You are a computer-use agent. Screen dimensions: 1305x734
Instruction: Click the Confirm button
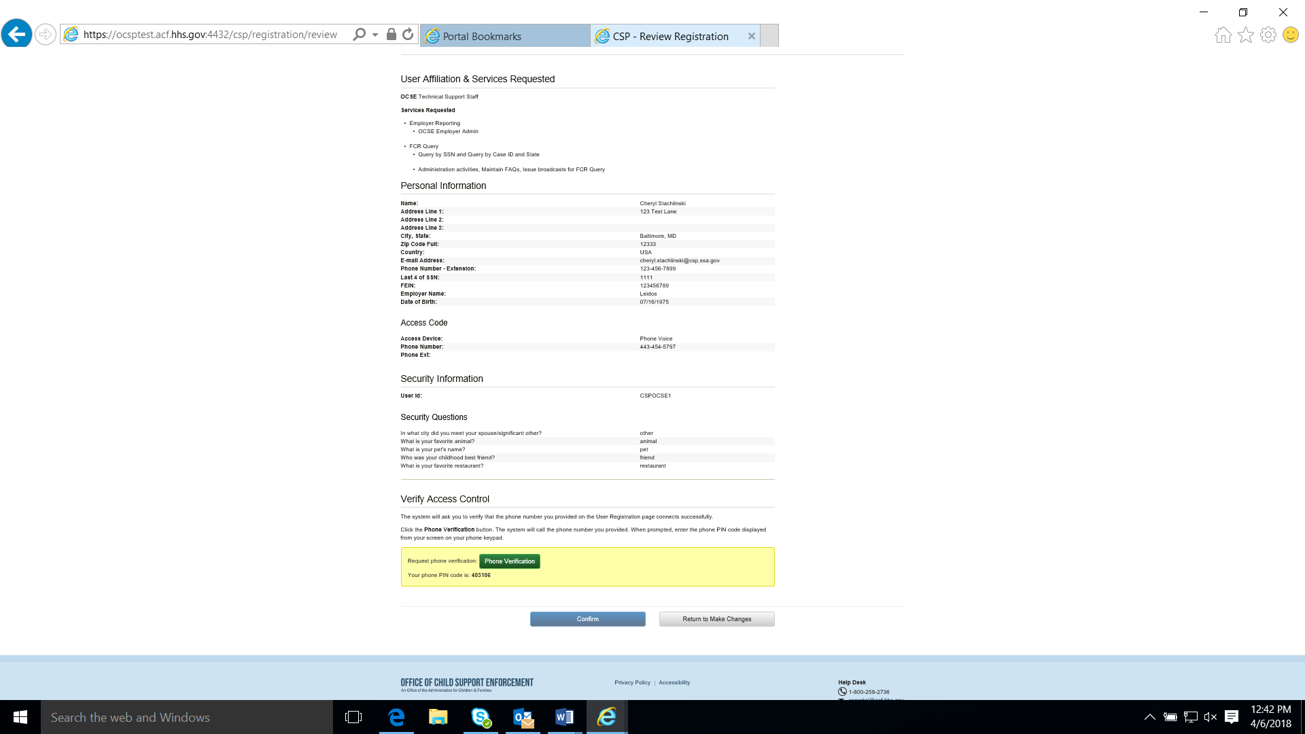tap(587, 618)
